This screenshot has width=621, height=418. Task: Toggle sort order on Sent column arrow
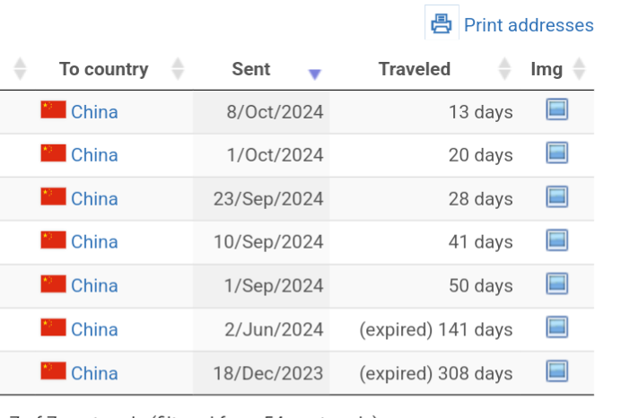(x=314, y=74)
